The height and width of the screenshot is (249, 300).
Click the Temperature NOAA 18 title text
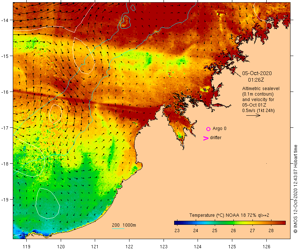[229, 215]
